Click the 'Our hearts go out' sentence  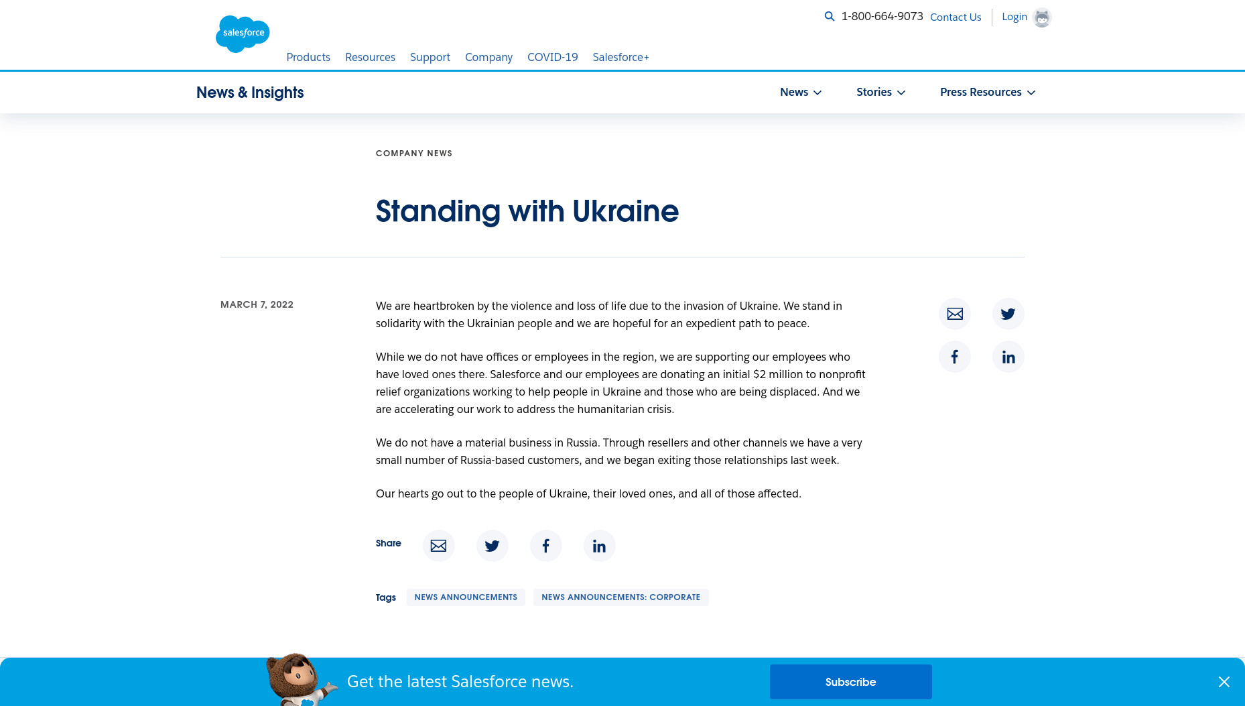[588, 493]
